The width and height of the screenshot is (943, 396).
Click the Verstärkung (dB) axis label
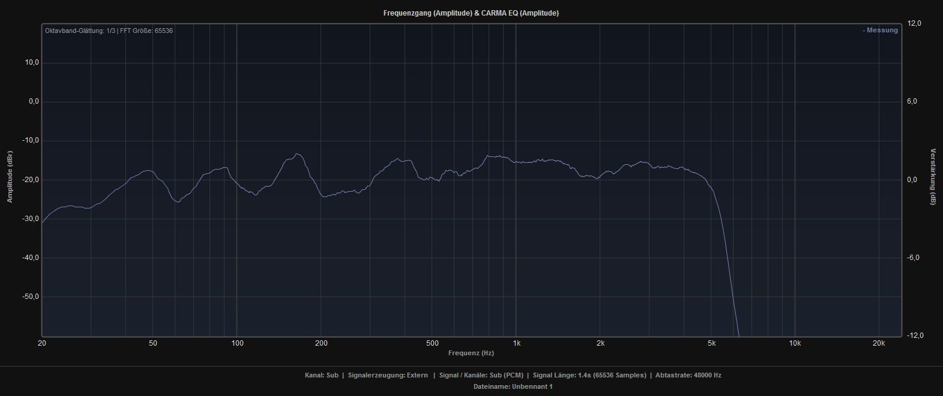pyautogui.click(x=933, y=177)
